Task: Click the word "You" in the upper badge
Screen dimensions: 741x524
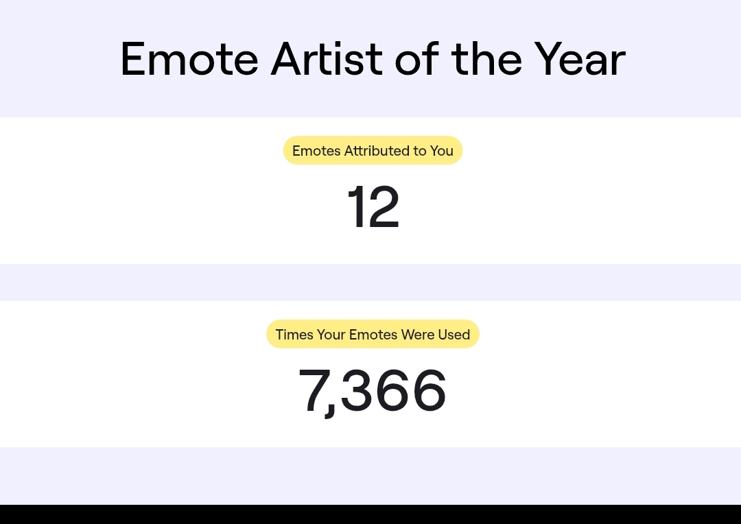Action: [x=442, y=151]
